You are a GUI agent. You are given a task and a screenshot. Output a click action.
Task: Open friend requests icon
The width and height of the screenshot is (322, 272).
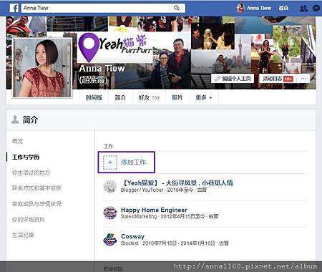tap(303, 9)
